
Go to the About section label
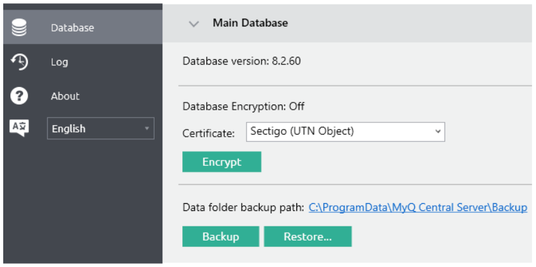(x=65, y=96)
